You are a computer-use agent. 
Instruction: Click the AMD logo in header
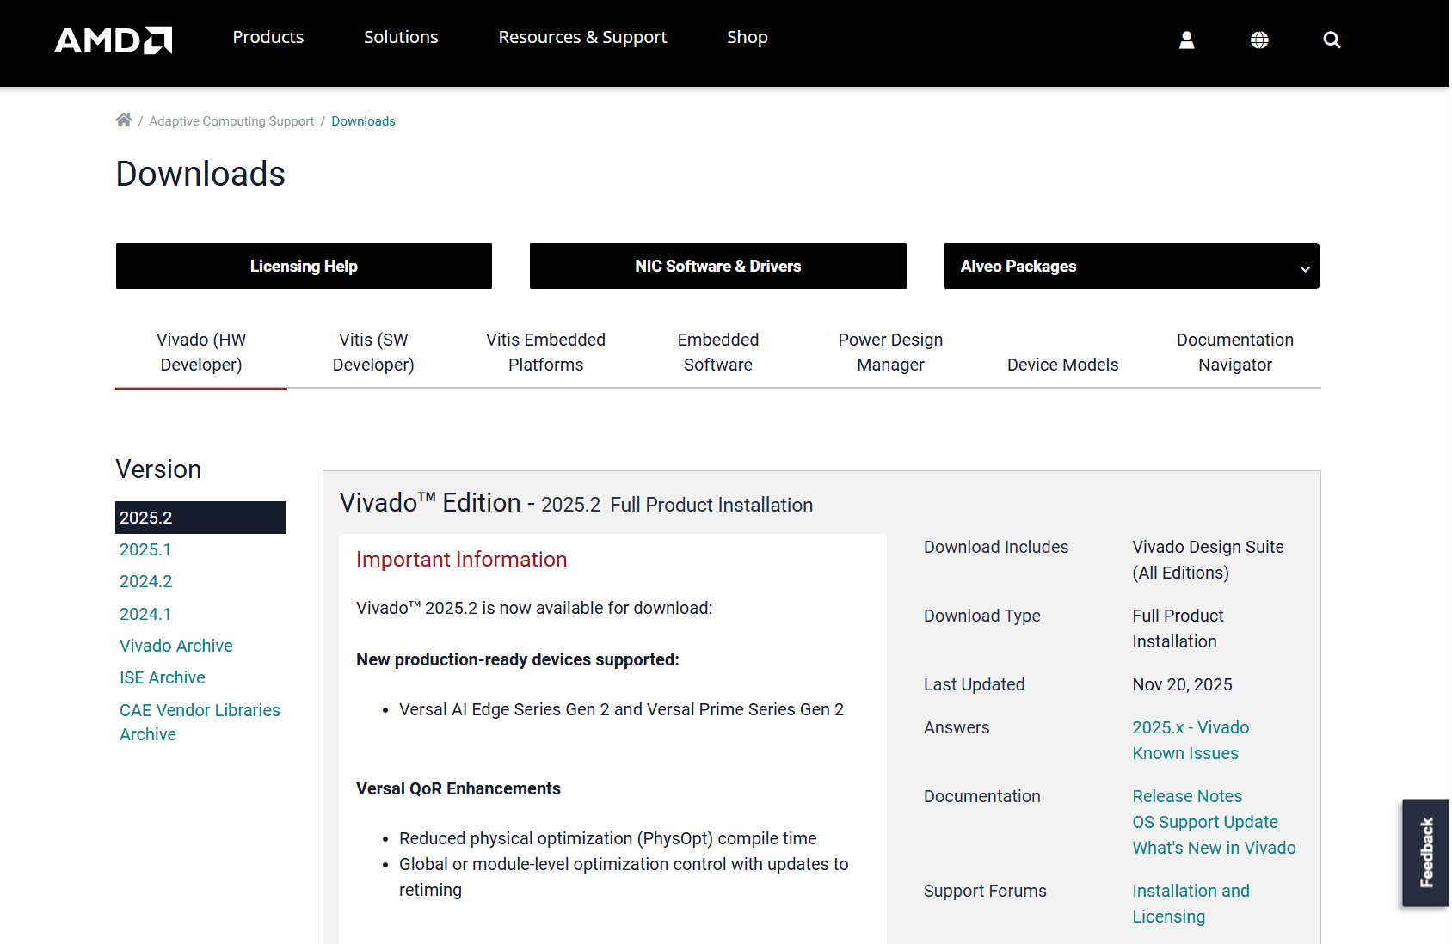tap(114, 40)
